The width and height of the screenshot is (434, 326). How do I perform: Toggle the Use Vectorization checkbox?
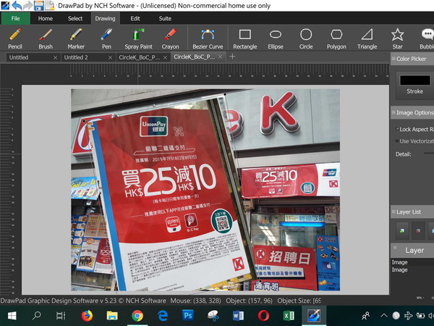[x=397, y=141]
